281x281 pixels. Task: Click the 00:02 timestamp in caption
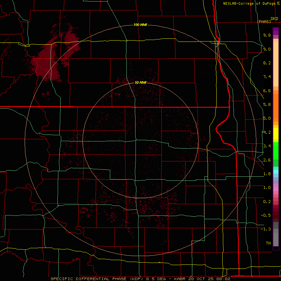224,279
